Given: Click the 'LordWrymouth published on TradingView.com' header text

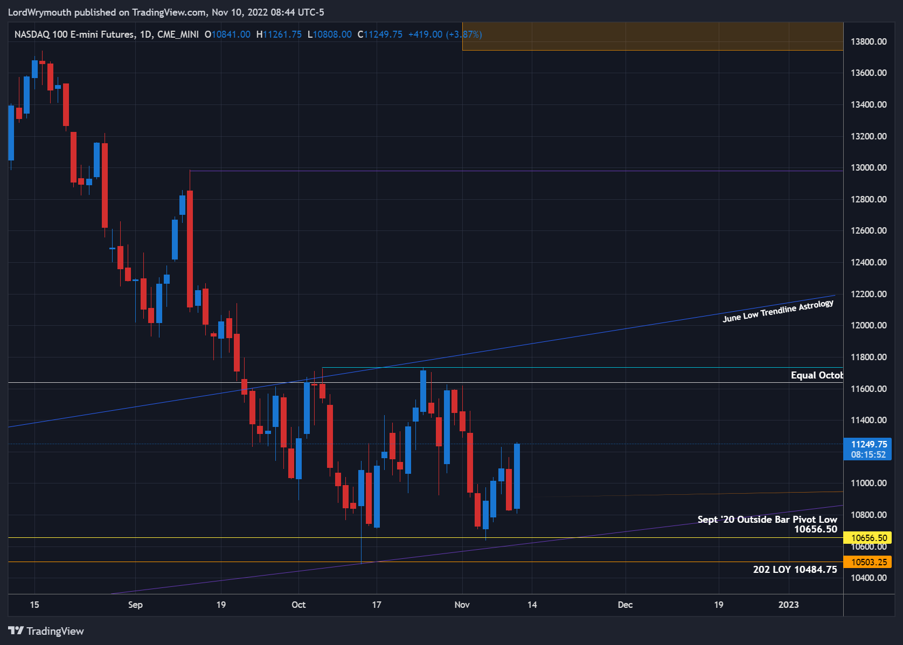Looking at the screenshot, I should tap(107, 12).
